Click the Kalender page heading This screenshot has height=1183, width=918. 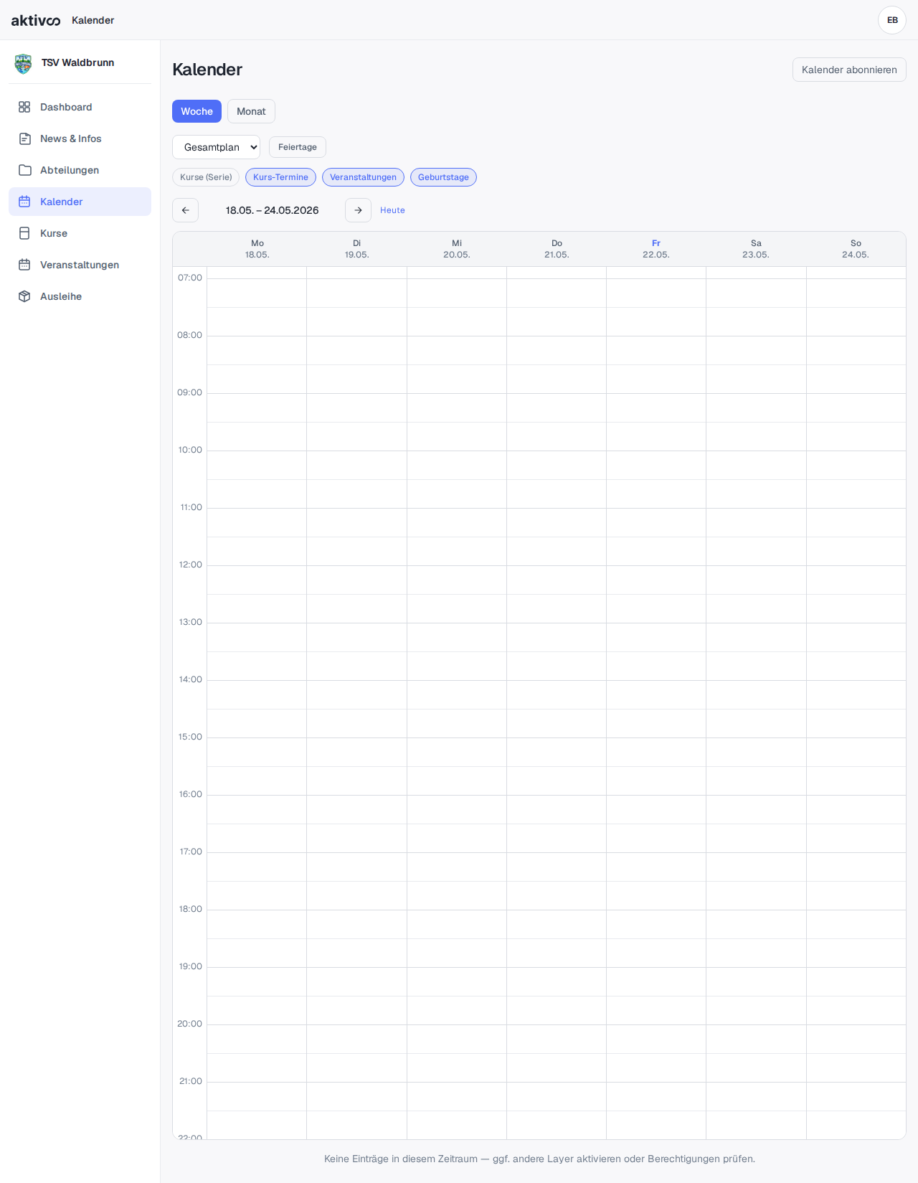click(x=207, y=70)
